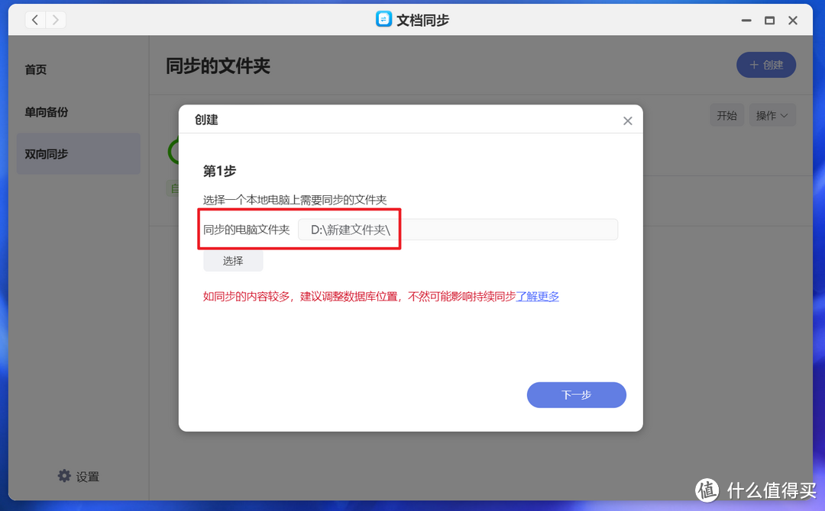This screenshot has width=825, height=511.
Task: Click the green sync status circle icon
Action: pos(173,150)
